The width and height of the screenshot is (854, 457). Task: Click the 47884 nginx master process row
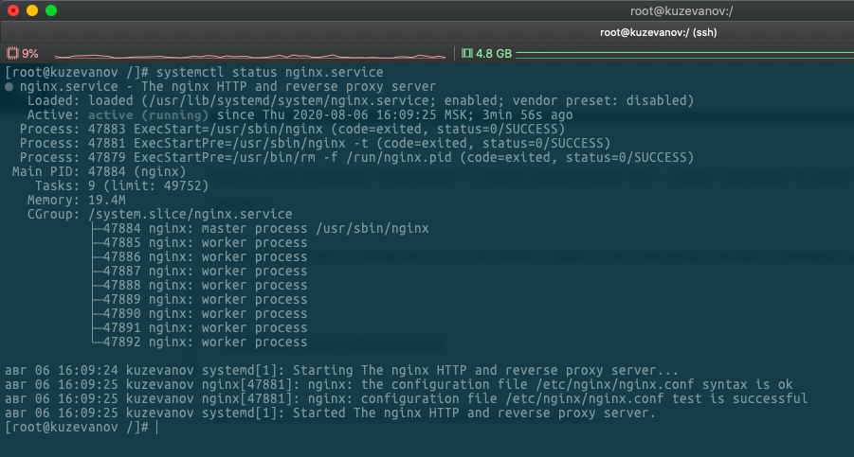pyautogui.click(x=261, y=228)
